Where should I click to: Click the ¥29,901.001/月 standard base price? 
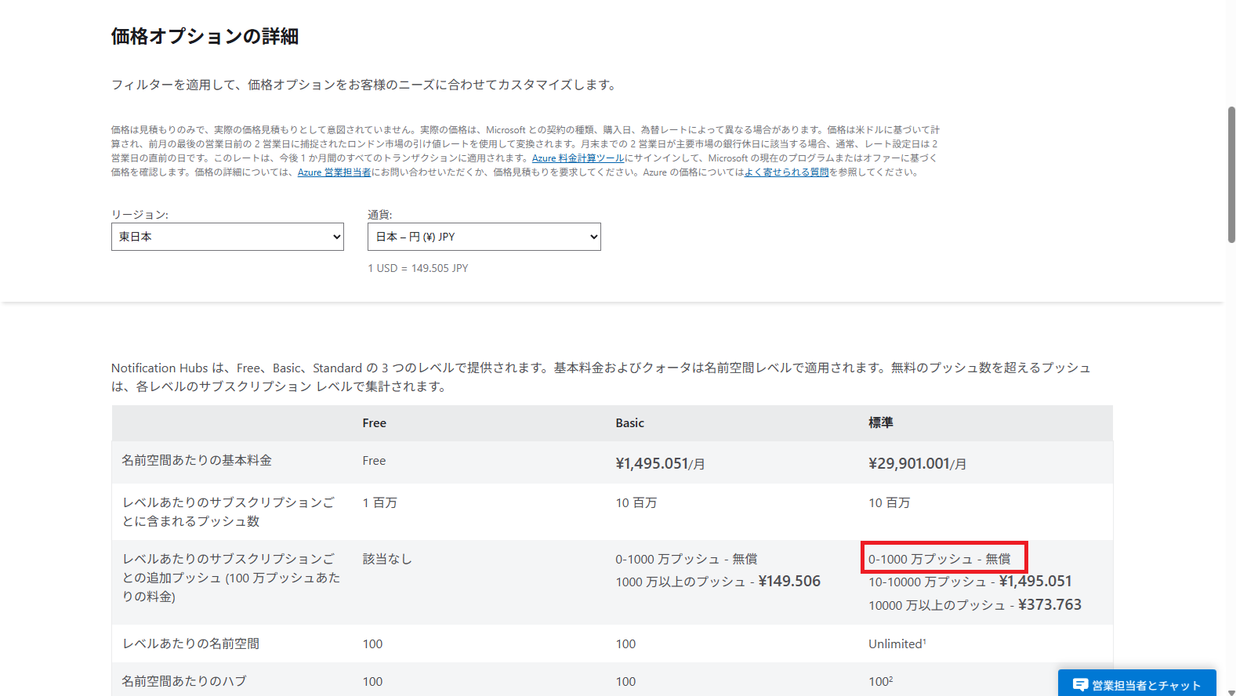[x=918, y=464]
